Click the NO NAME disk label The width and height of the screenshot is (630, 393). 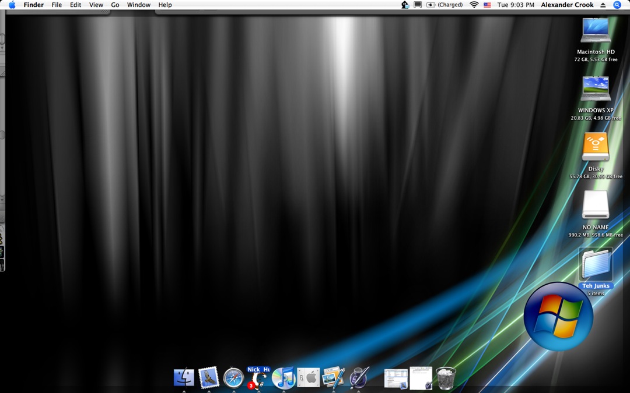(x=596, y=228)
